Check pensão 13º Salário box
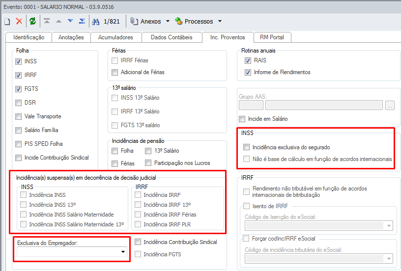Image resolution: width=401 pixels, height=271 pixels. [x=148, y=151]
